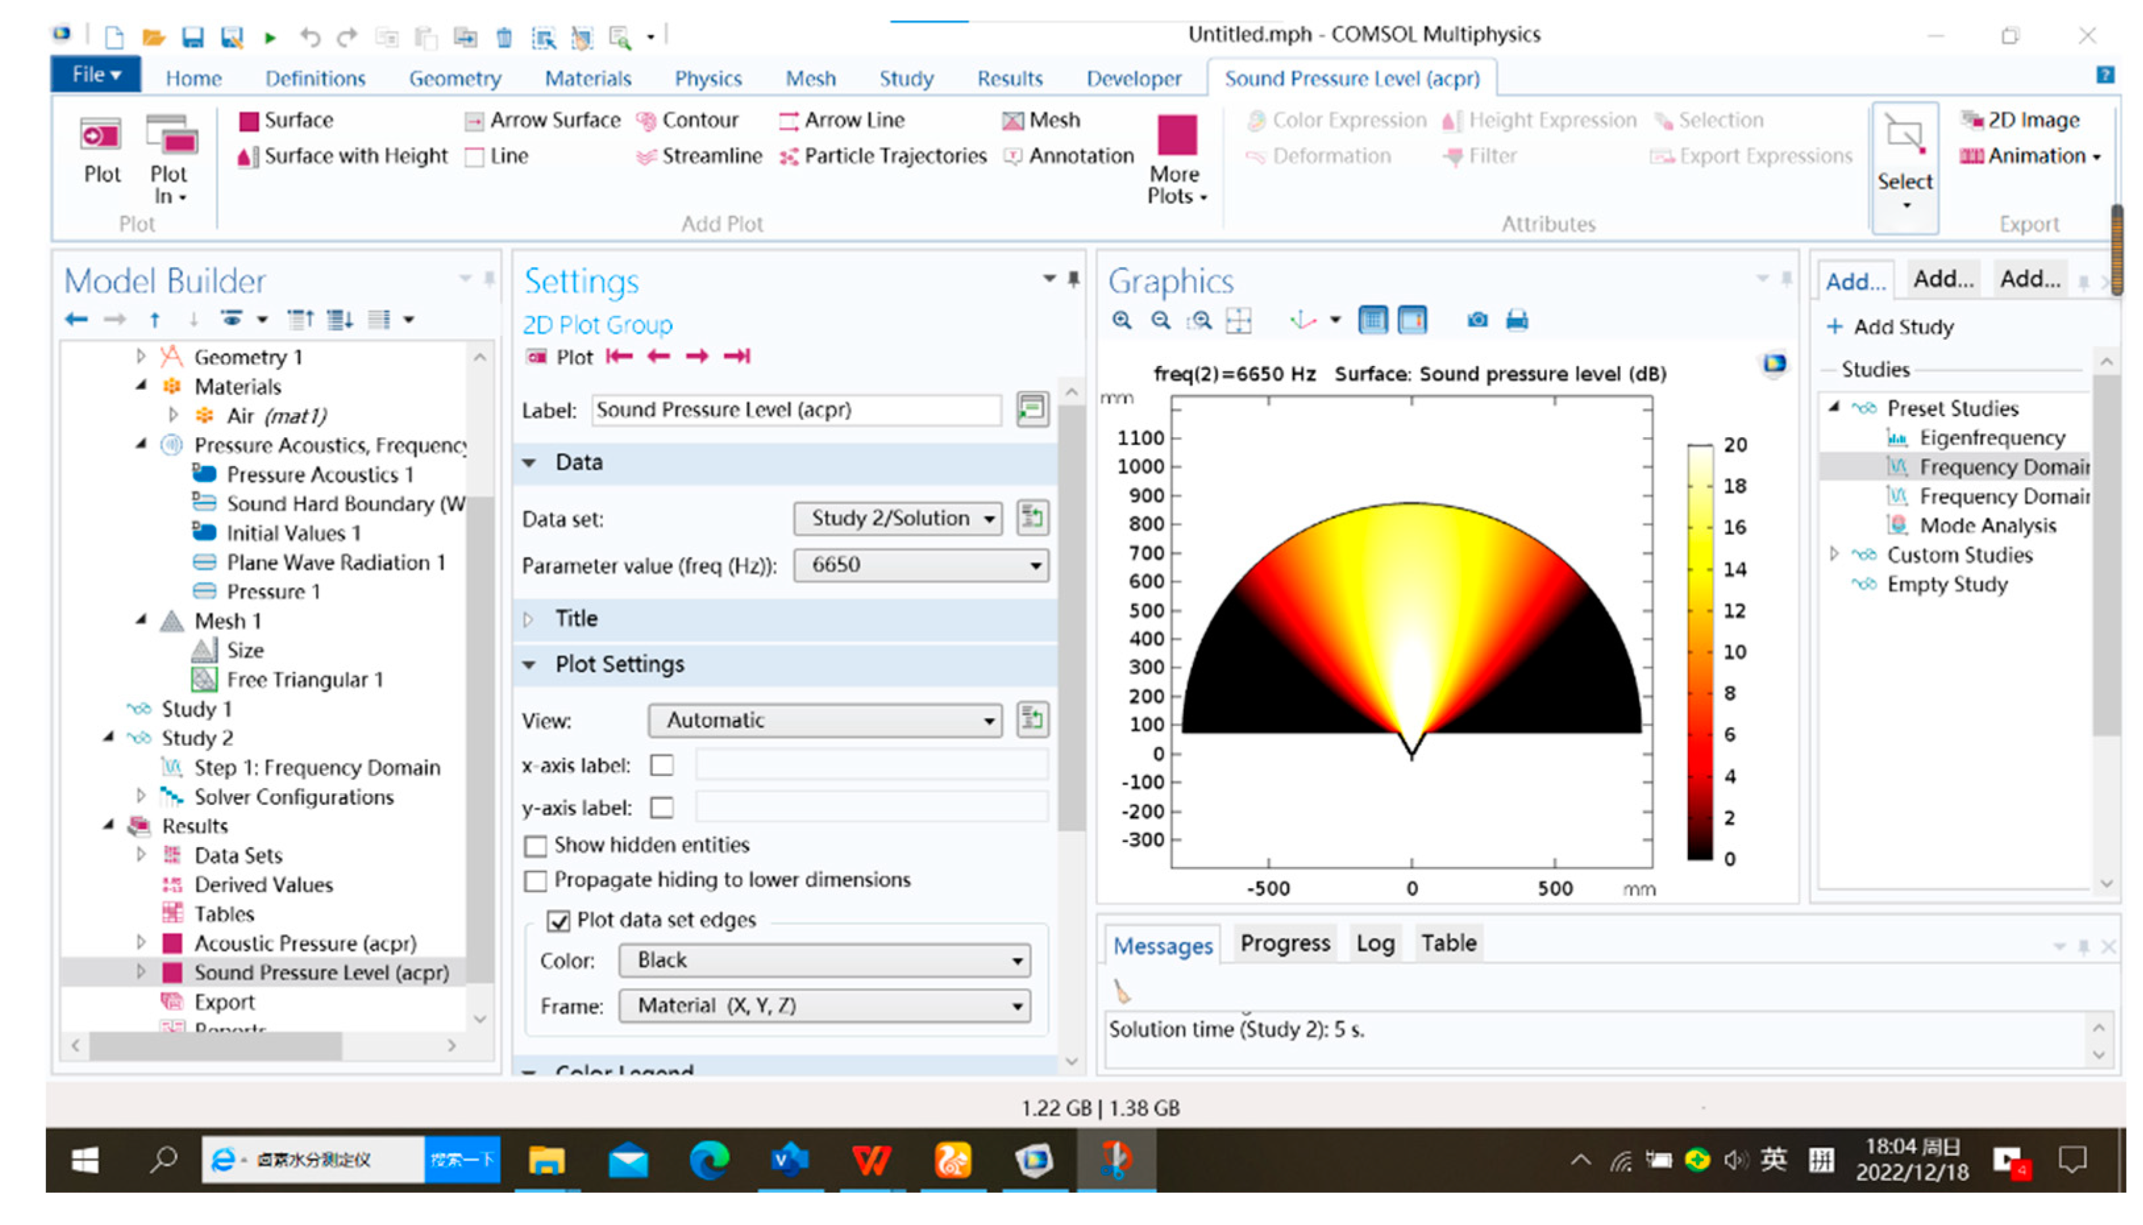Switch to the Results ribbon tab
Viewport: 2143px width, 1225px height.
coord(1009,78)
